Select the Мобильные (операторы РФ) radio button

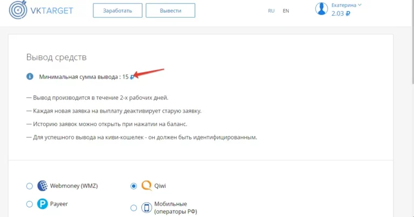(134, 208)
